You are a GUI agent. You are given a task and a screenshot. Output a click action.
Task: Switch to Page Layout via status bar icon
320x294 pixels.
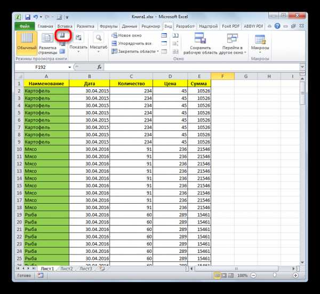tap(224, 276)
